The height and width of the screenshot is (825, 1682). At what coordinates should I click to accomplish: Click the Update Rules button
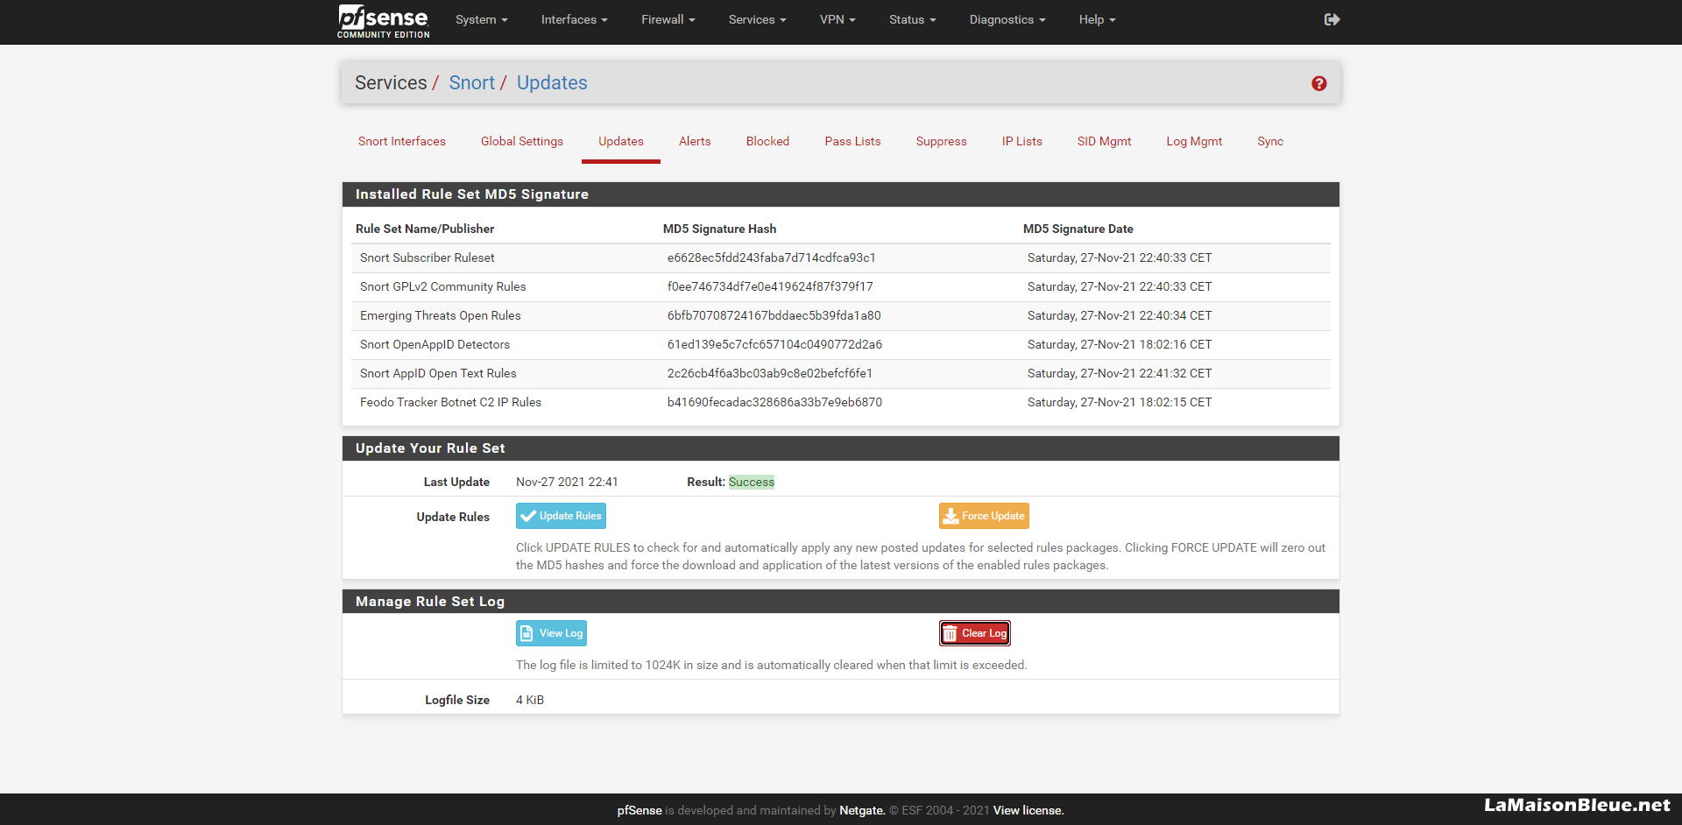(561, 516)
